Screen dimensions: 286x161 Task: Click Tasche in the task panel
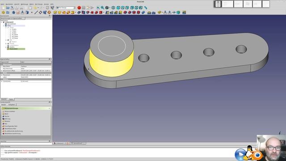click(7, 116)
